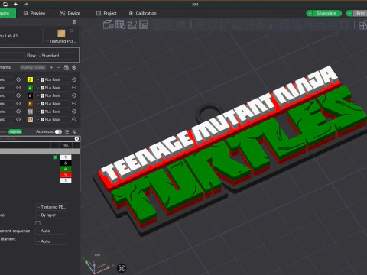
Task: Select the green Objects toggle pill
Action: tap(15, 131)
